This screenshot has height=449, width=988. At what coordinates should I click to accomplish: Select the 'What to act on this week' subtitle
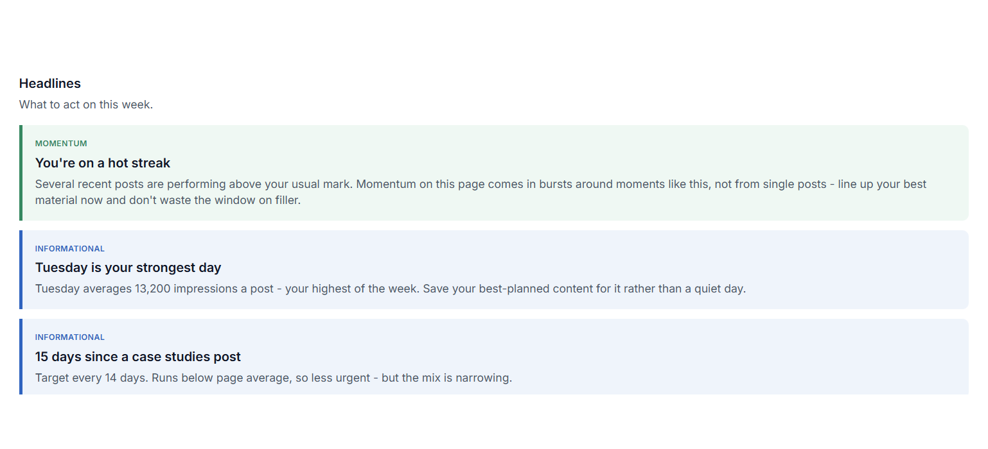tap(86, 105)
